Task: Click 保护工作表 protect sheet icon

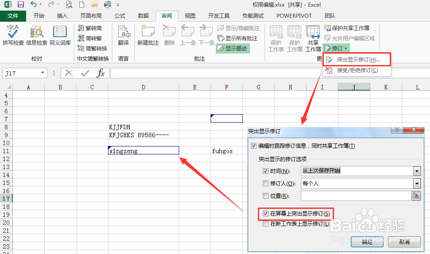Action: 276,38
